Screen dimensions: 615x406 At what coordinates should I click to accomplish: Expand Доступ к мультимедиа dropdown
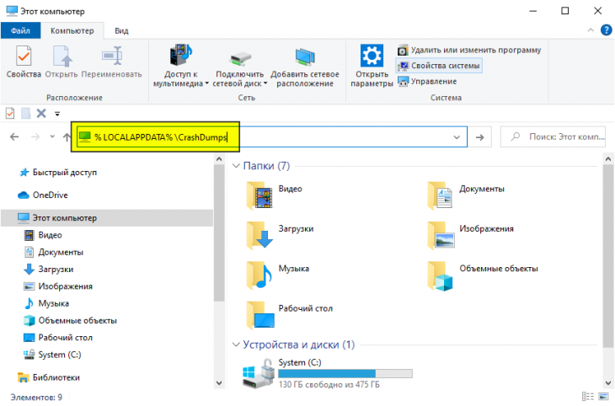[x=207, y=84]
